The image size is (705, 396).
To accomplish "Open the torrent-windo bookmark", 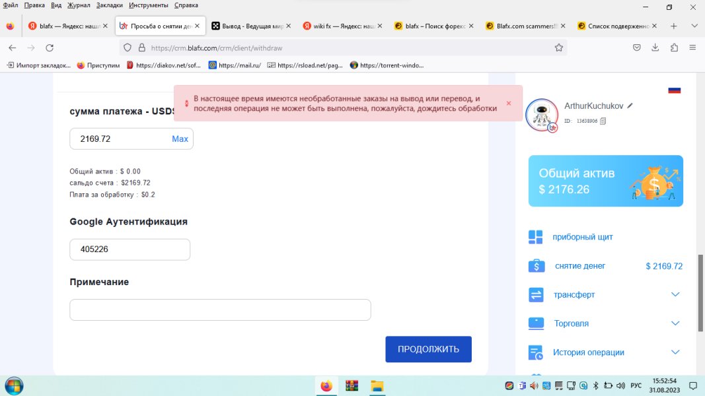I will pyautogui.click(x=387, y=65).
